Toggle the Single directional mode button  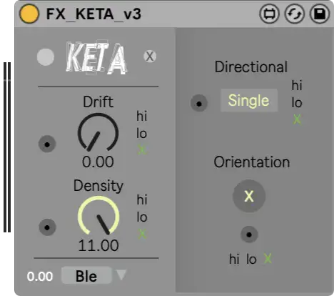click(x=249, y=100)
